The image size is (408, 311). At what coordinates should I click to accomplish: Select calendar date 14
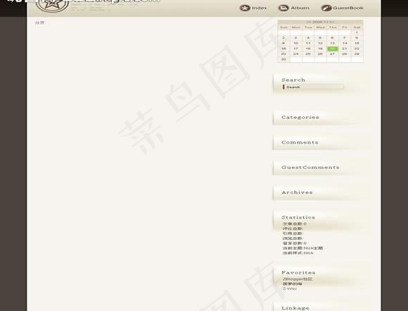tap(345, 43)
